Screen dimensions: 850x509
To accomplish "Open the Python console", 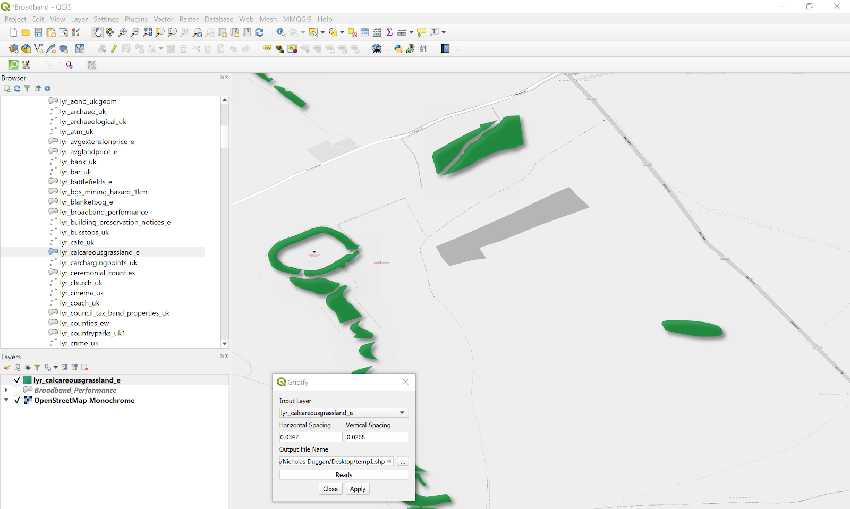I will (398, 49).
